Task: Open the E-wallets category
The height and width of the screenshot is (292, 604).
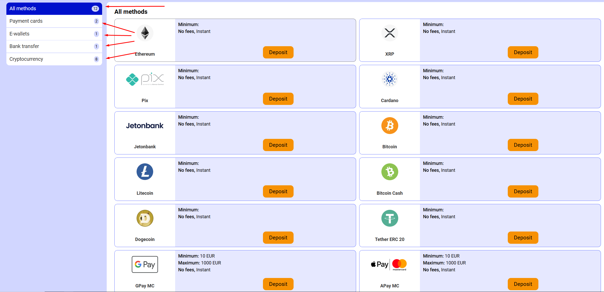Action: 54,34
